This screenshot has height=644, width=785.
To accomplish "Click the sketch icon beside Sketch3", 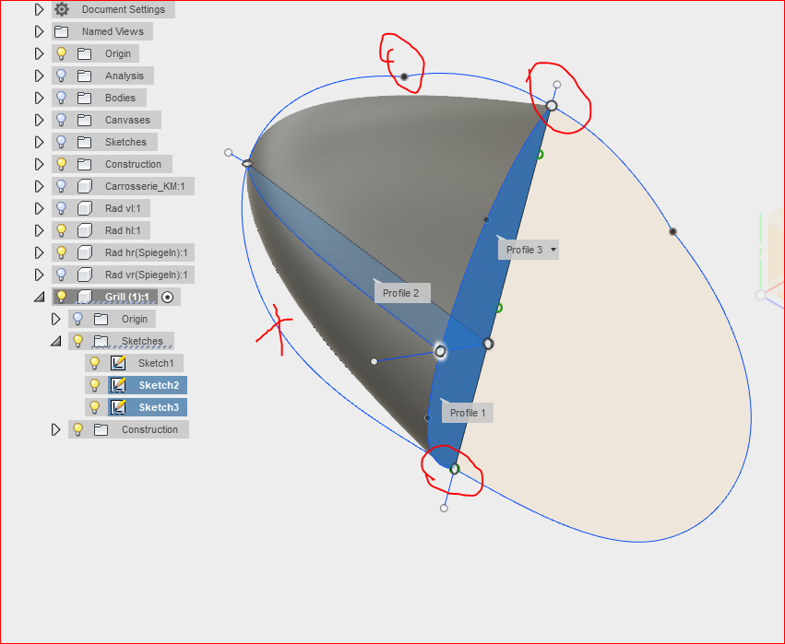I will (x=117, y=406).
